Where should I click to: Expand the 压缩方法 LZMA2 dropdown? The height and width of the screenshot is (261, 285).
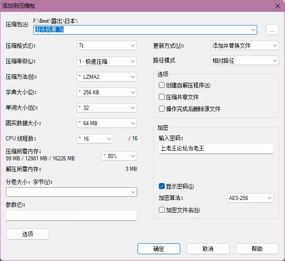(107, 77)
